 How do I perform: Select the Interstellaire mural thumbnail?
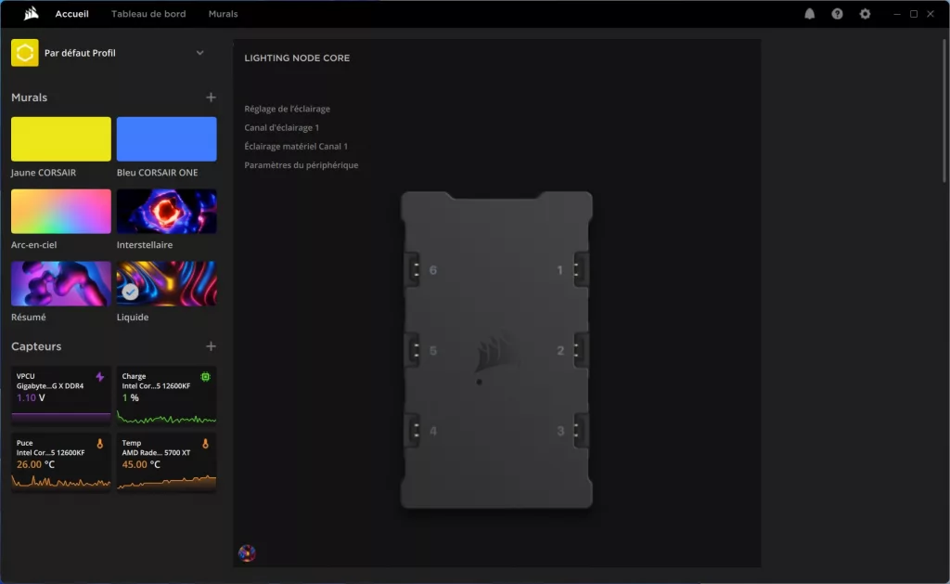click(167, 211)
